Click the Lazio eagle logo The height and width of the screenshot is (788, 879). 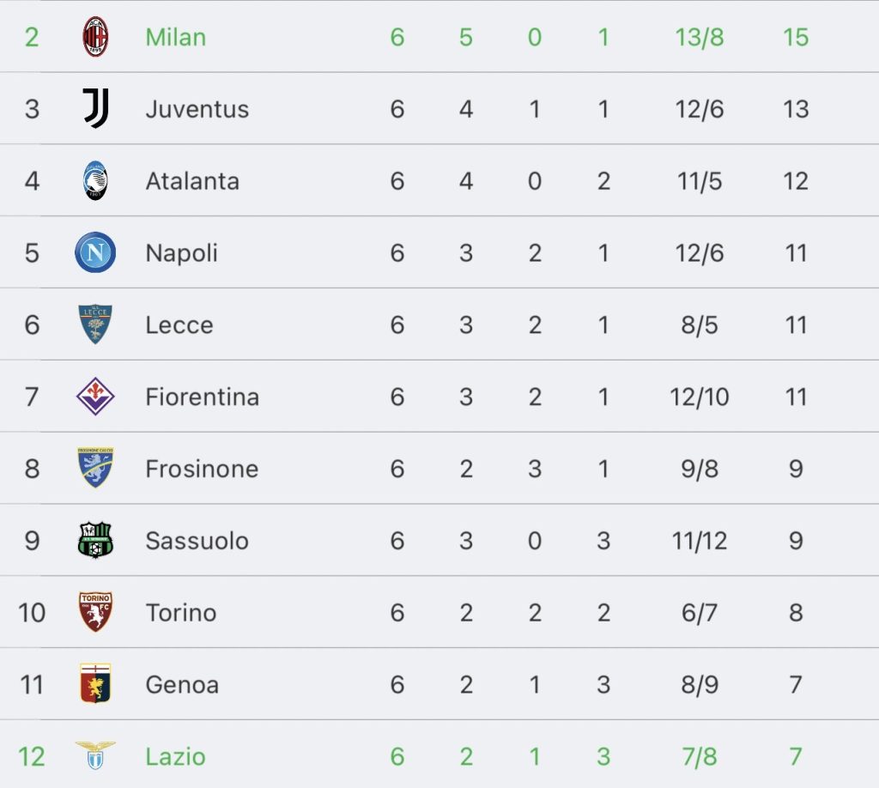(x=95, y=755)
